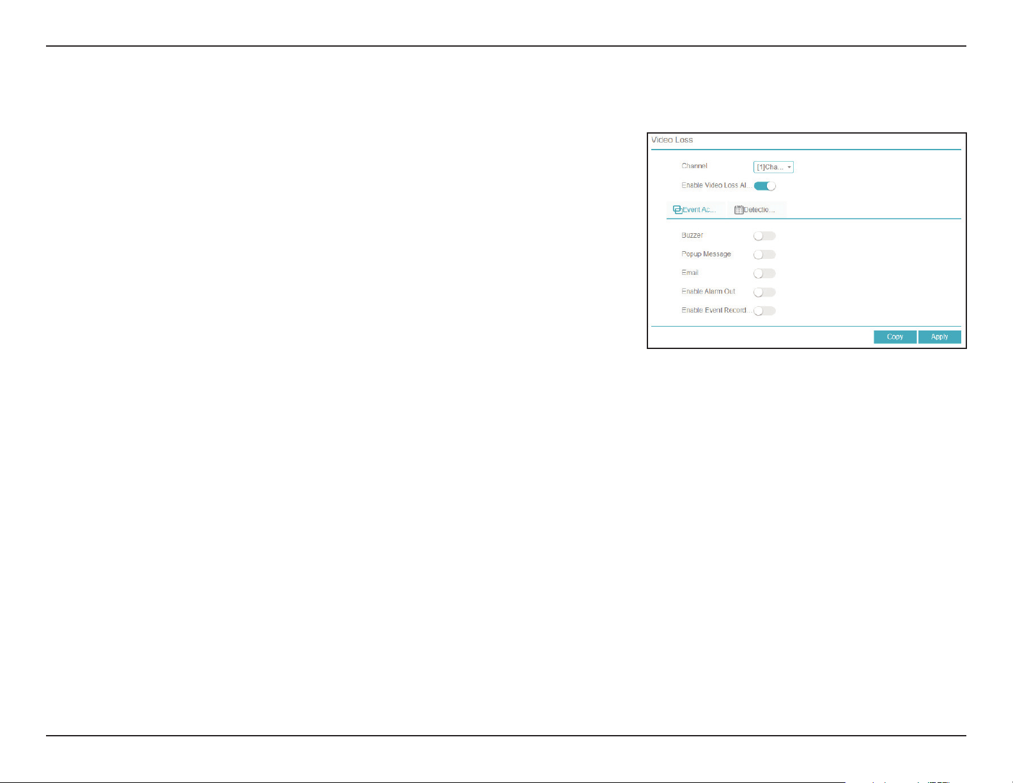Viewport: 1013px width, 783px height.
Task: Toggle the Email notification switch
Action: [764, 274]
